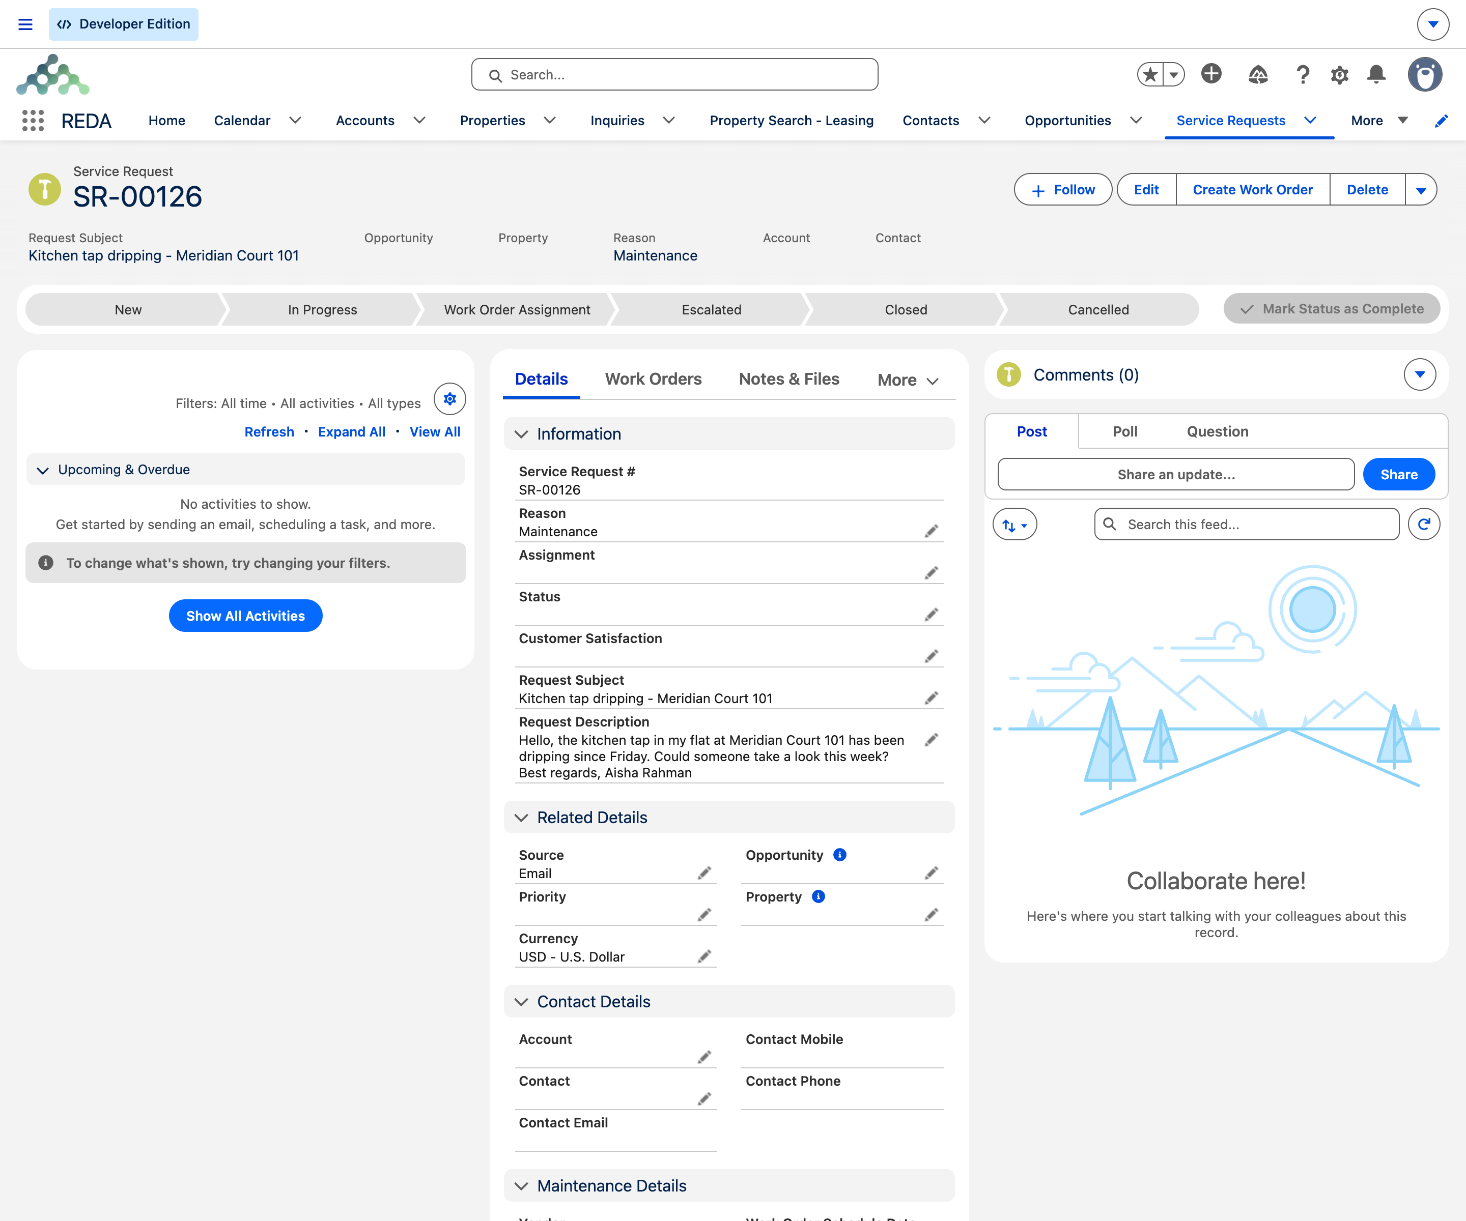Edit the Status field pencil icon

[x=931, y=615]
